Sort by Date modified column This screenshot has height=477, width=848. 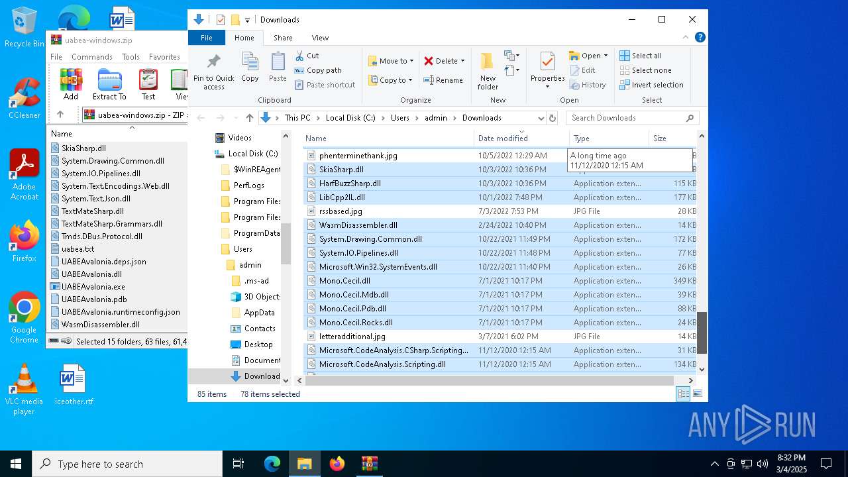[521, 138]
